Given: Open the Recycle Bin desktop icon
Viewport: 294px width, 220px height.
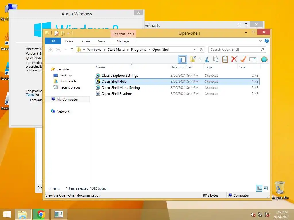Looking at the screenshot, I should click(x=280, y=190).
